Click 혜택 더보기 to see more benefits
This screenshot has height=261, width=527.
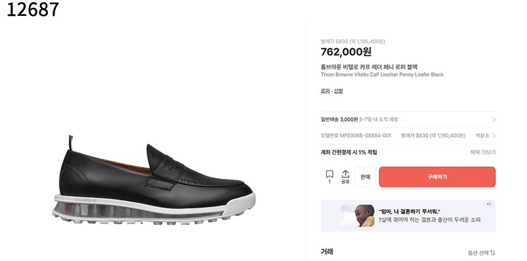tap(483, 152)
